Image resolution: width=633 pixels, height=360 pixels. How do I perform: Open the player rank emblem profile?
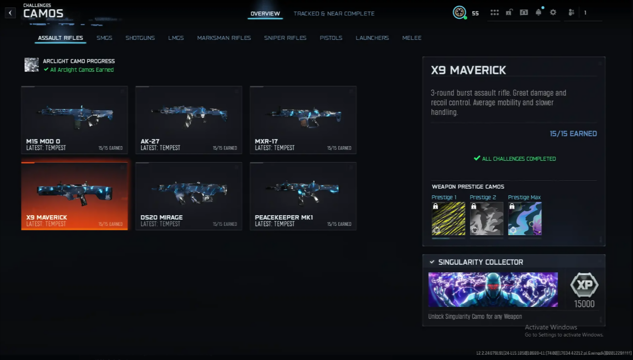(x=459, y=12)
